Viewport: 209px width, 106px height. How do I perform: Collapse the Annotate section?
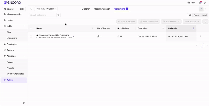tap(24, 56)
